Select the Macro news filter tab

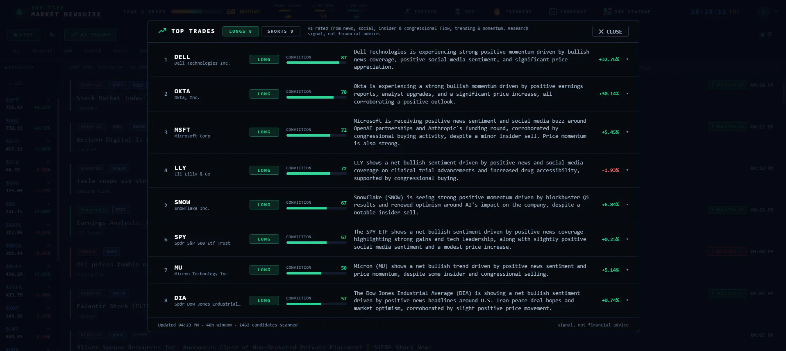coord(120,51)
